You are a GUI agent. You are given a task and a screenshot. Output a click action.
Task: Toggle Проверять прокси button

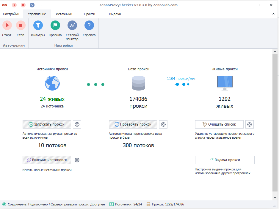point(133,124)
